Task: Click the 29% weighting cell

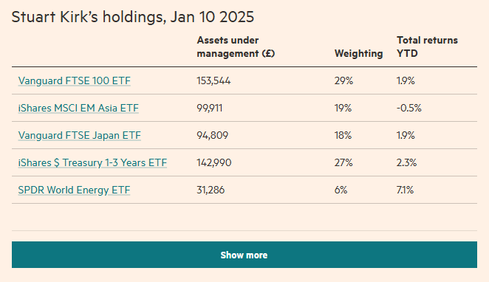Action: point(343,80)
